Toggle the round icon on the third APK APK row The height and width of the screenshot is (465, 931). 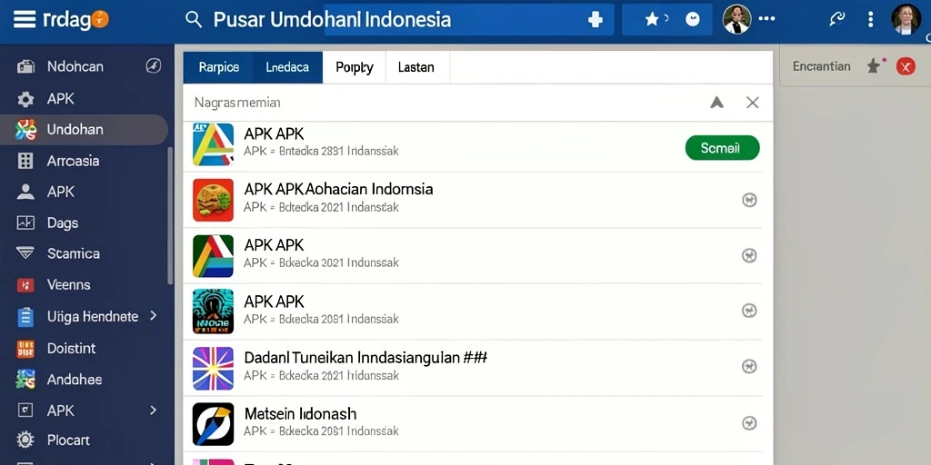[749, 255]
